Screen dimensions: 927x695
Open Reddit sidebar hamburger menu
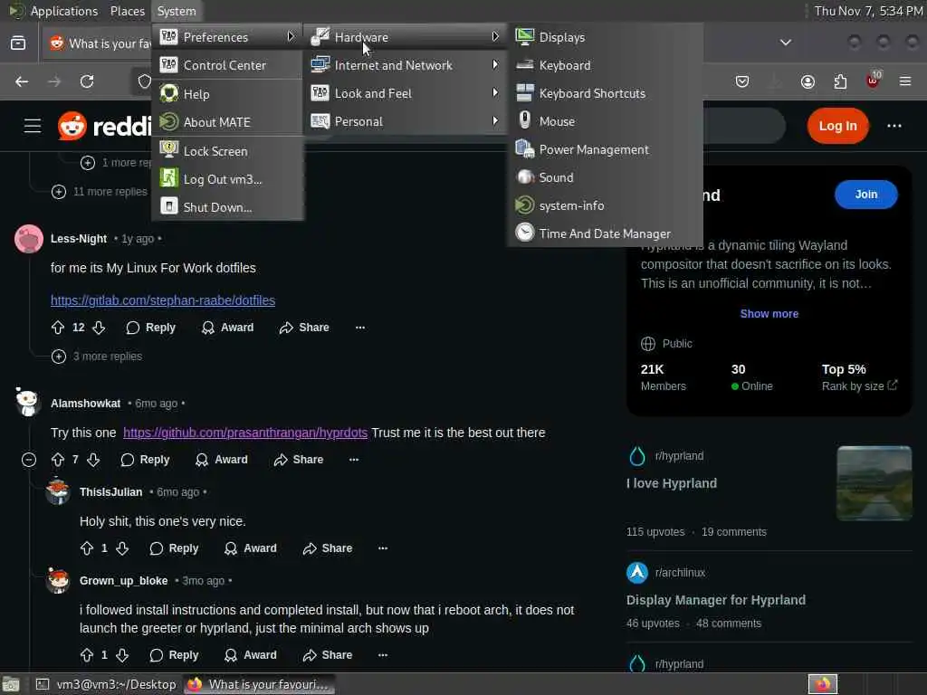click(x=33, y=126)
